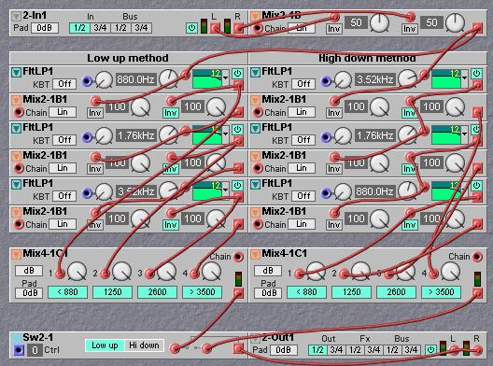Click blue modulation input on Low up 880.0Hz filter

(87, 81)
